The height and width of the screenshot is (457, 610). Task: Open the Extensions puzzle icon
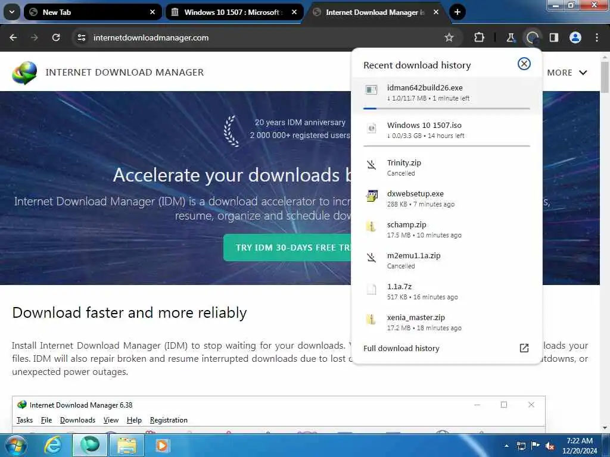479,37
